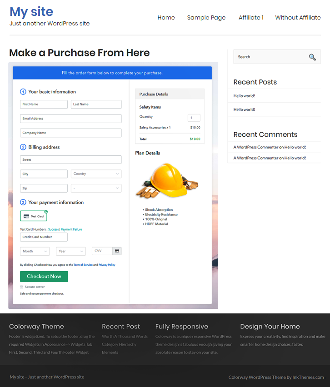The height and width of the screenshot is (387, 330).
Task: Click the $10.00 total amount
Action: tap(195, 139)
